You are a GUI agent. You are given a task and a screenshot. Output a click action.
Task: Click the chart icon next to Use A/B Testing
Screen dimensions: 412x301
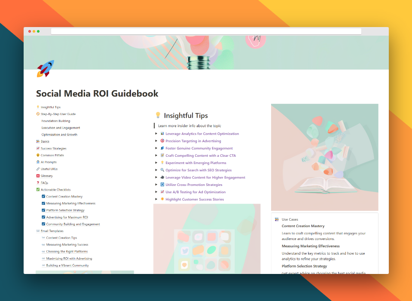click(x=162, y=192)
